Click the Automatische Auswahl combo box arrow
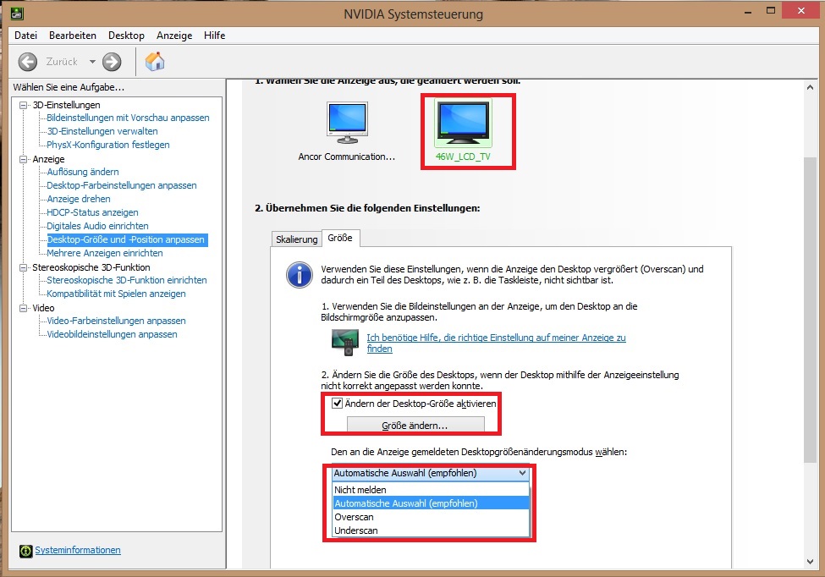The image size is (825, 577). click(x=522, y=473)
